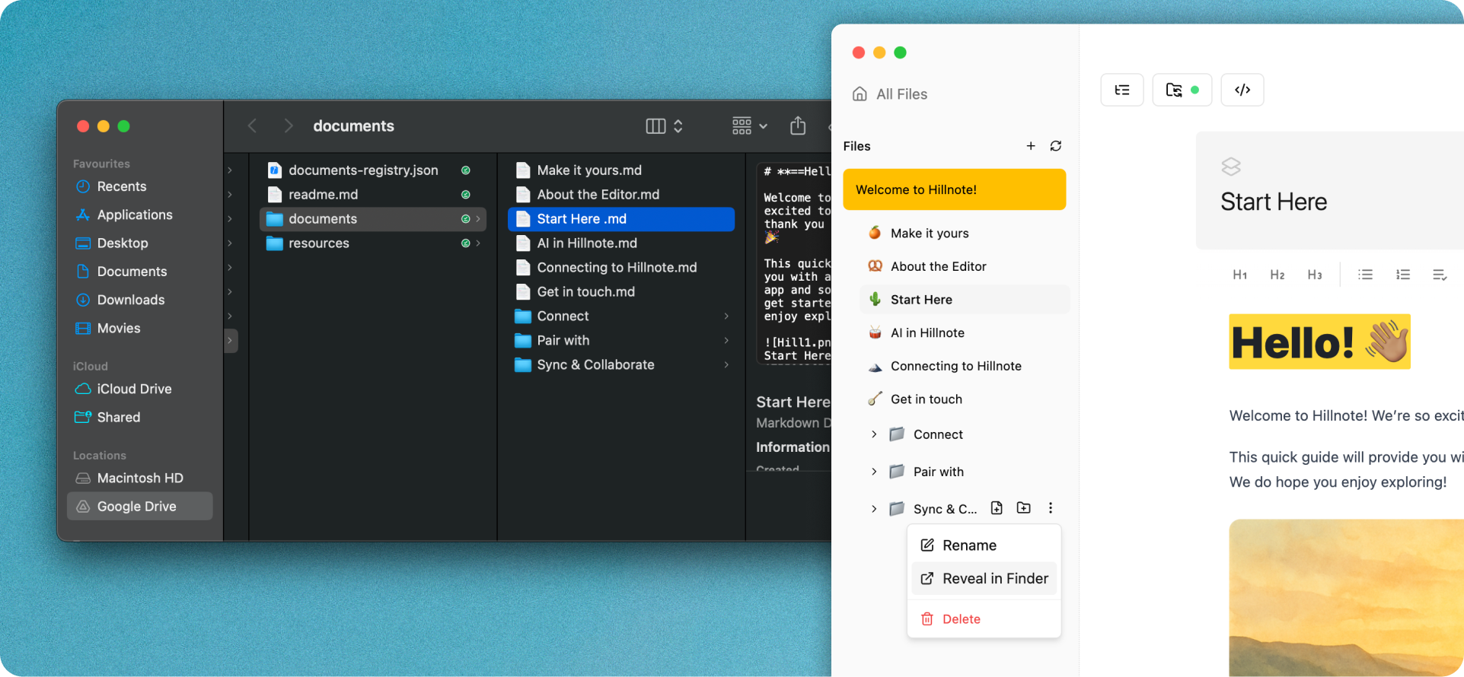The image size is (1464, 677).
Task: Expand Connect folder chevron in Finder
Action: (x=726, y=316)
